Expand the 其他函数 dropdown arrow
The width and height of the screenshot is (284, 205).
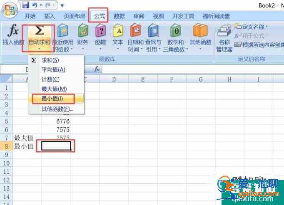(200, 49)
